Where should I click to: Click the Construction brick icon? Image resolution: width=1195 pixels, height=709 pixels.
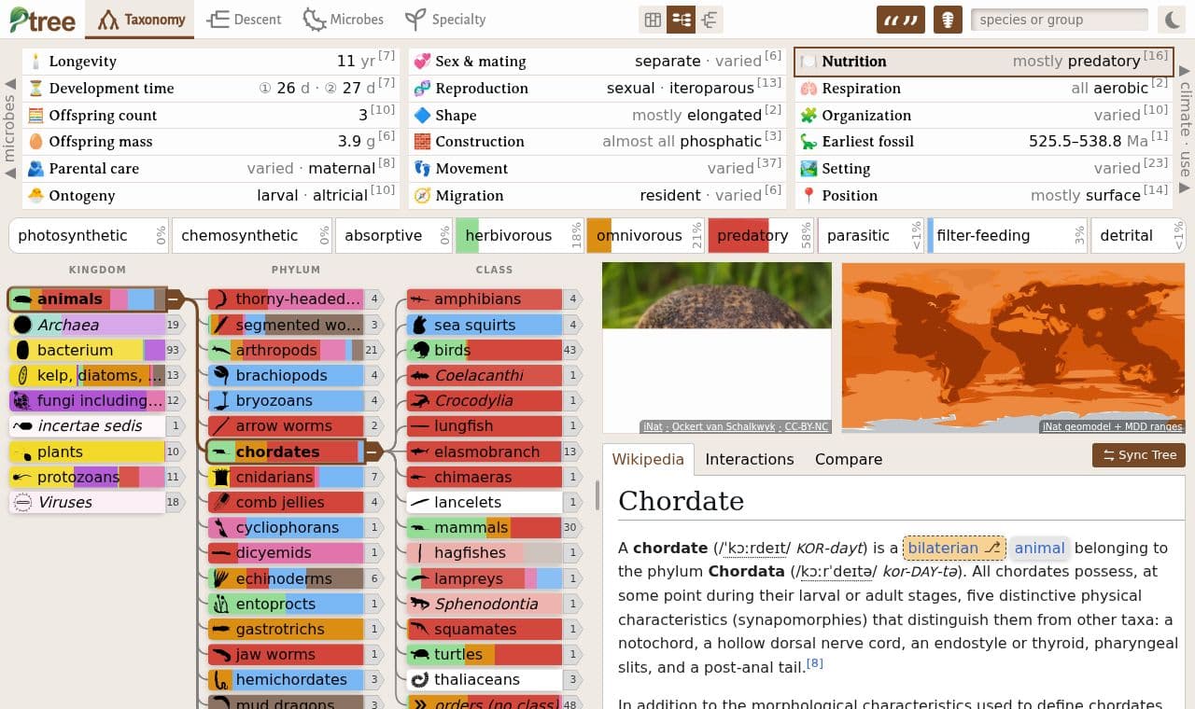(422, 142)
